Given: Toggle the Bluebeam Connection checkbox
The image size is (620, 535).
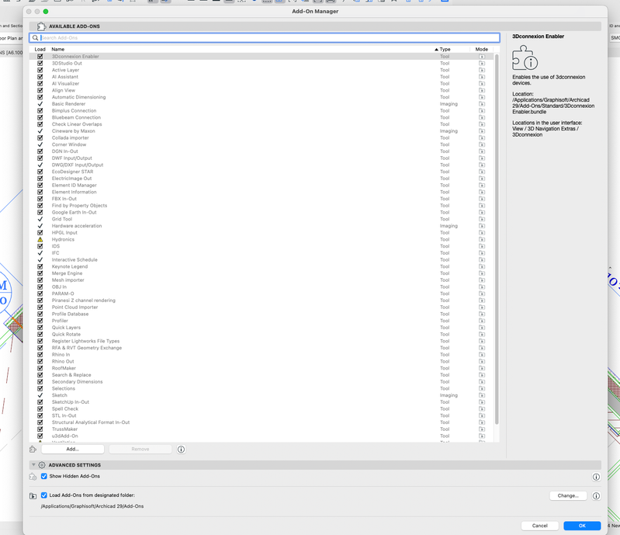Looking at the screenshot, I should [x=40, y=117].
